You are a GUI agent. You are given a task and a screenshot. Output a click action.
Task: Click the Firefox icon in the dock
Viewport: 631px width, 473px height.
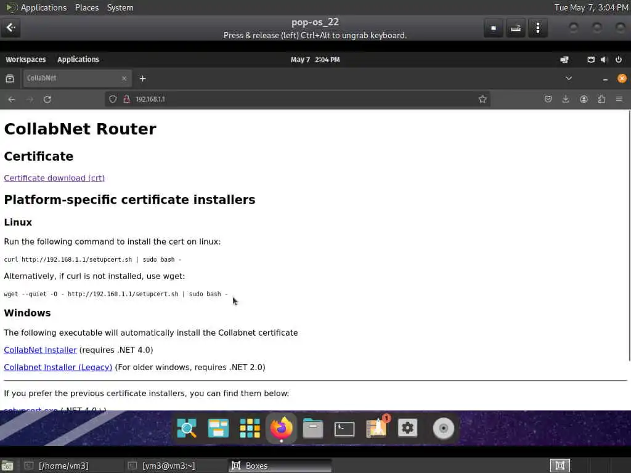tap(281, 428)
